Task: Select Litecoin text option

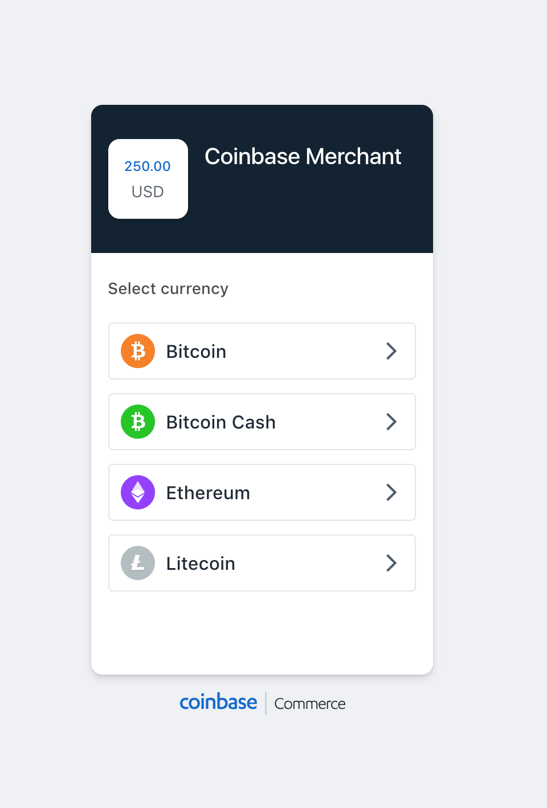Action: point(201,564)
